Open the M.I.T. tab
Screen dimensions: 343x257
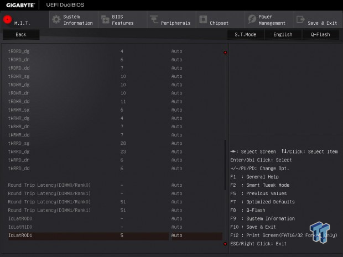tap(25, 19)
